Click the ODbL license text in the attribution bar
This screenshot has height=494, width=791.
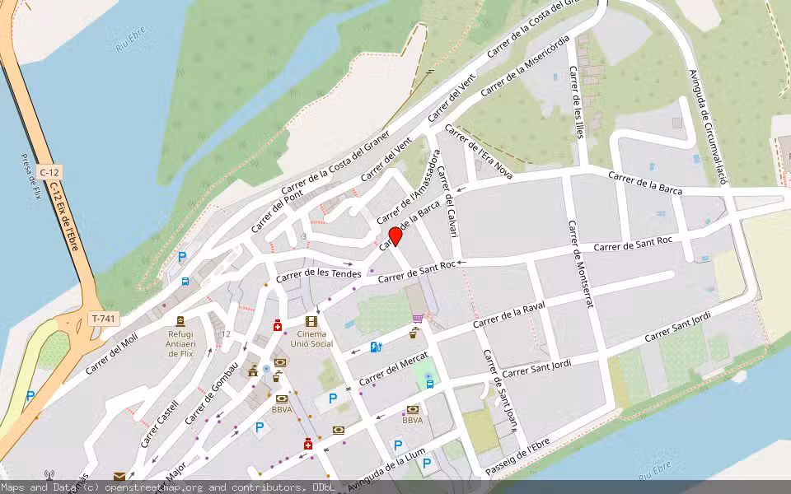(x=324, y=487)
